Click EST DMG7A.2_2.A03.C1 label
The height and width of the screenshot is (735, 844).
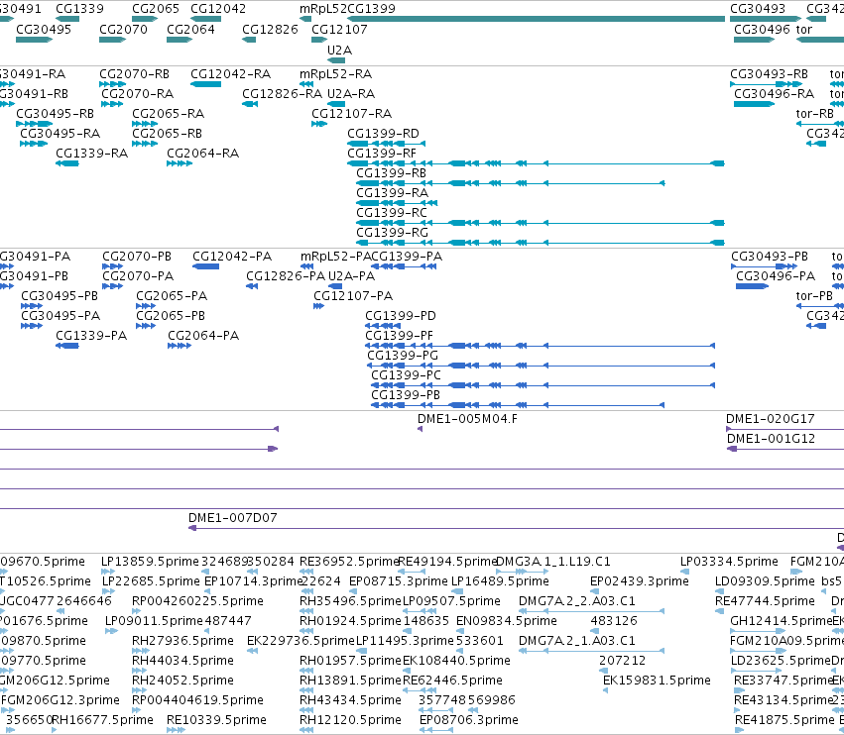click(577, 601)
